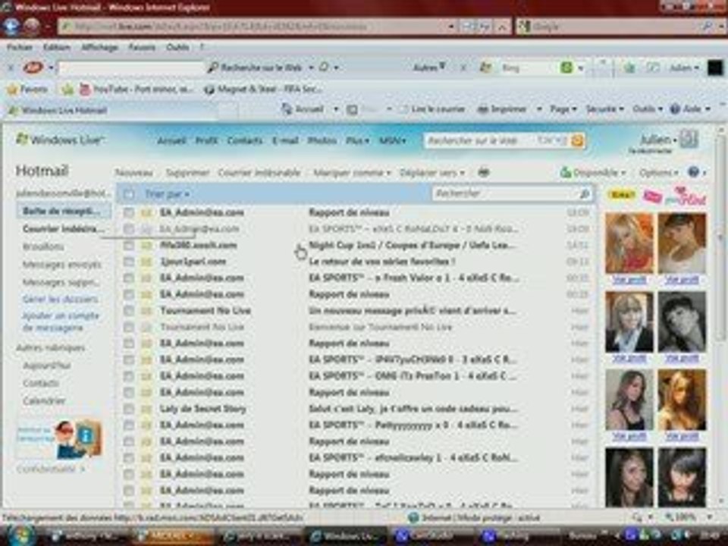Open the Hotmail Options dropdown
Image resolution: width=728 pixels, height=546 pixels.
coord(658,173)
